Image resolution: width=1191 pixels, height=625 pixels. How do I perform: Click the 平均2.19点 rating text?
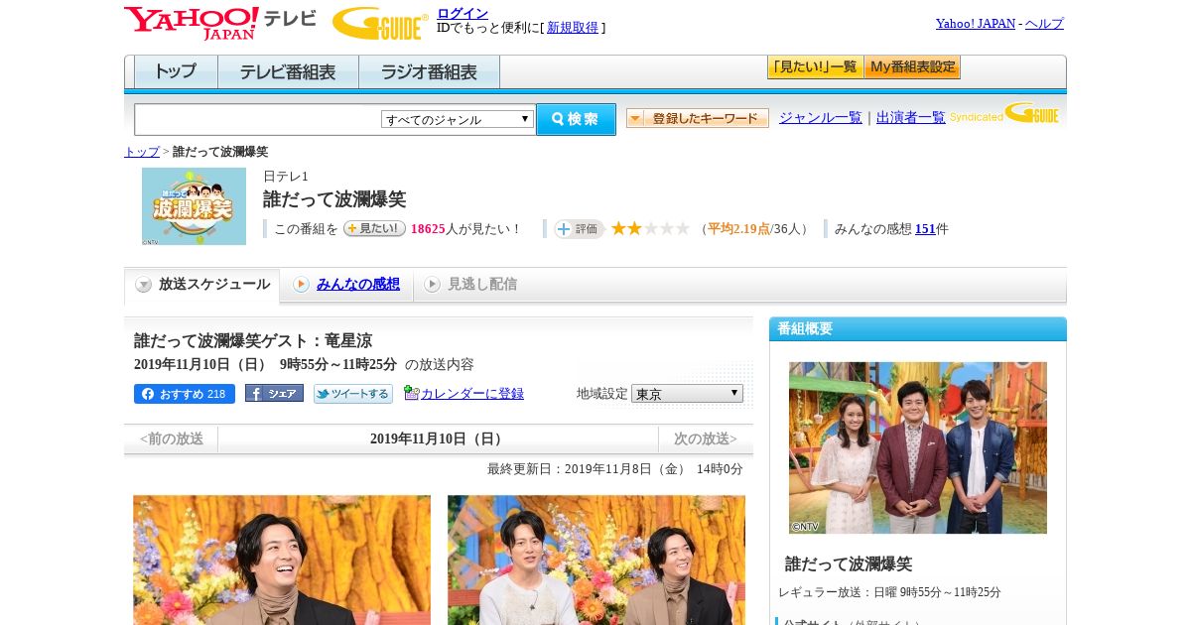(738, 229)
